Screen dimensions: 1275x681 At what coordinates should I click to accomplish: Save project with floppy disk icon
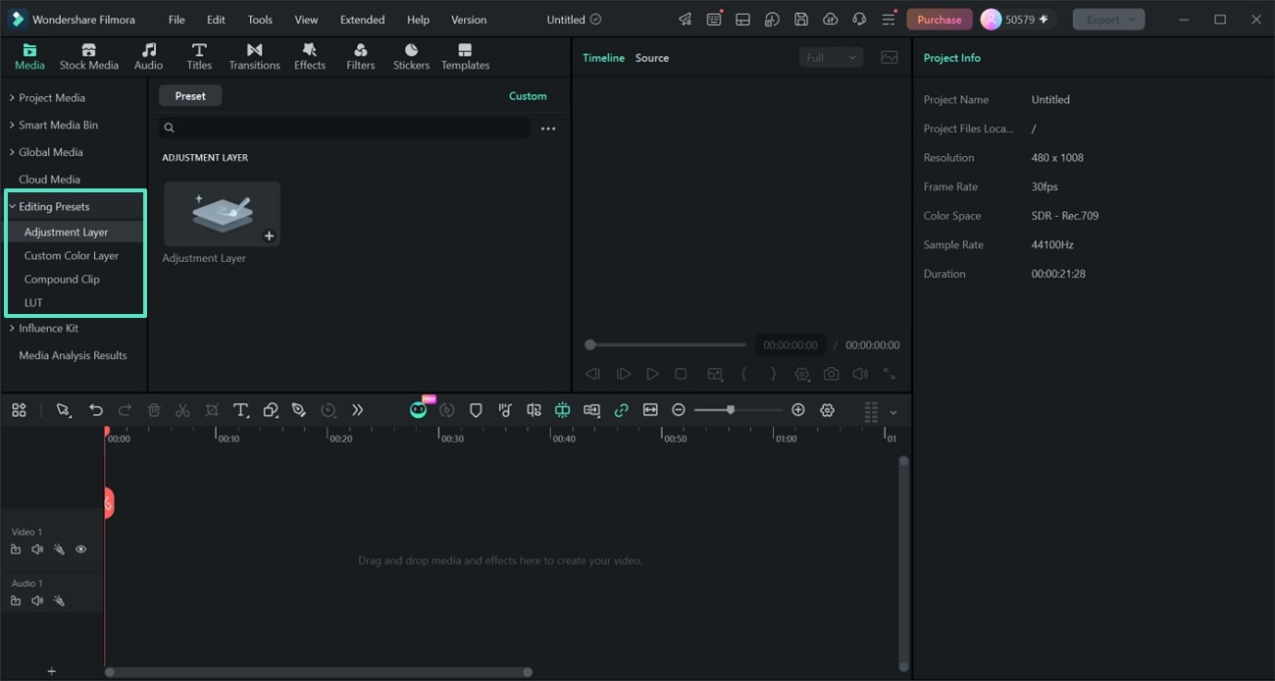click(x=801, y=20)
